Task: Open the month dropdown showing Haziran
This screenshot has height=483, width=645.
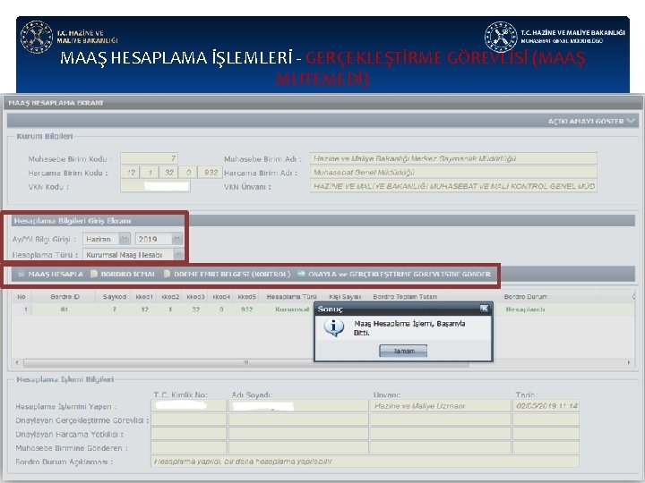Action: tap(125, 239)
